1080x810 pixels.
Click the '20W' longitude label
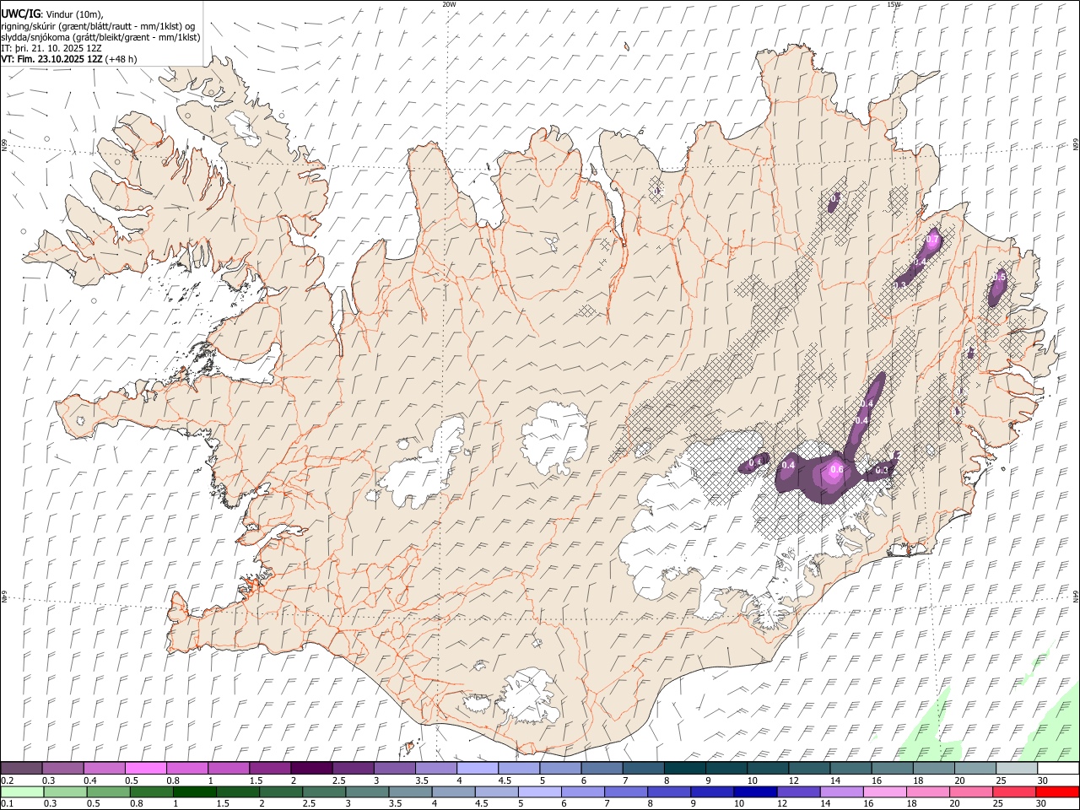coord(449,4)
